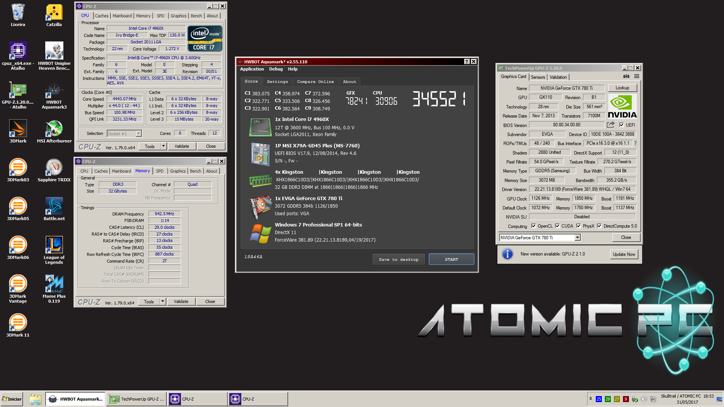Viewport: 724px width, 407px height.
Task: Toggle the CUDA checkbox in GPU-Z
Action: pyautogui.click(x=557, y=226)
